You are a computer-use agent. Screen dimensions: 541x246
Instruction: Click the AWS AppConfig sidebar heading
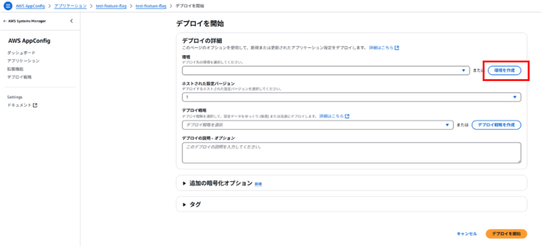click(x=29, y=41)
